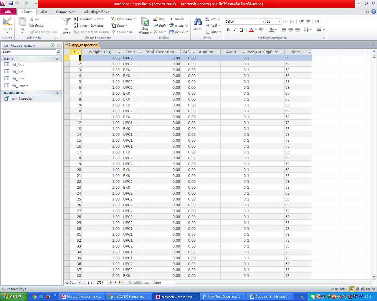The height and width of the screenshot is (301, 377).
Task: Click the Select (เลือก) button
Action: [x=213, y=32]
